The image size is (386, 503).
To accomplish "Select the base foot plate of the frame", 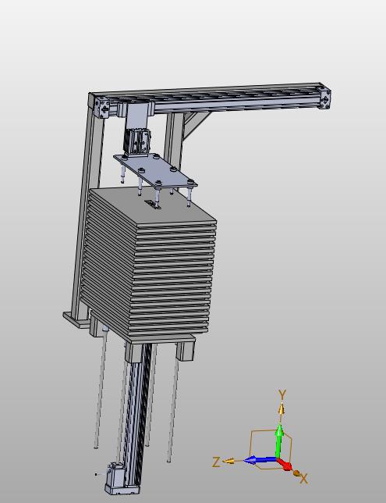I will [76, 319].
